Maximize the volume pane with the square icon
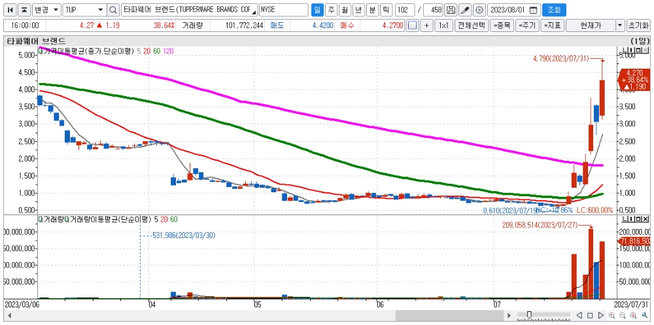Viewport: 654px width, 325px height. click(639, 219)
